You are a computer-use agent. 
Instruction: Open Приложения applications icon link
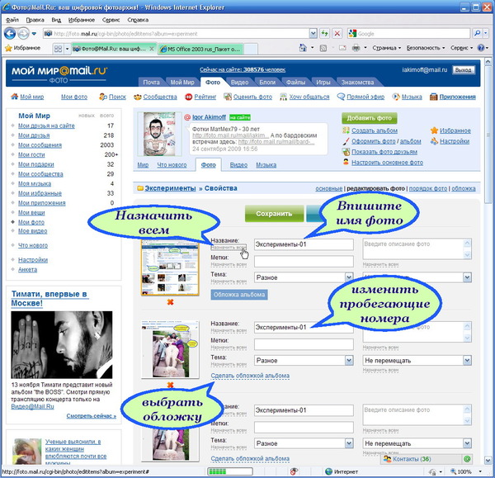(x=452, y=97)
